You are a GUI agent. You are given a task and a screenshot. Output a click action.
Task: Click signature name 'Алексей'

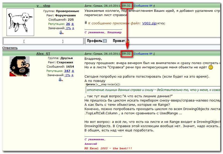(x=91, y=144)
